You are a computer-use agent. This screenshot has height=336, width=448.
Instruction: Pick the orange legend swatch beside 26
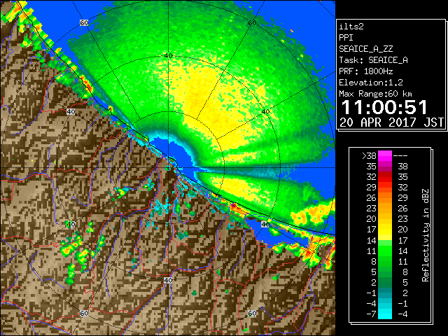385,198
